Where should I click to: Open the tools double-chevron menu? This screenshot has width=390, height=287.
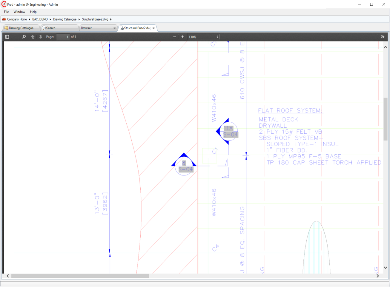pyautogui.click(x=383, y=37)
